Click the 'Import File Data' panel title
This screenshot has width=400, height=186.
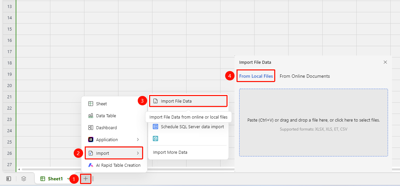click(x=255, y=62)
